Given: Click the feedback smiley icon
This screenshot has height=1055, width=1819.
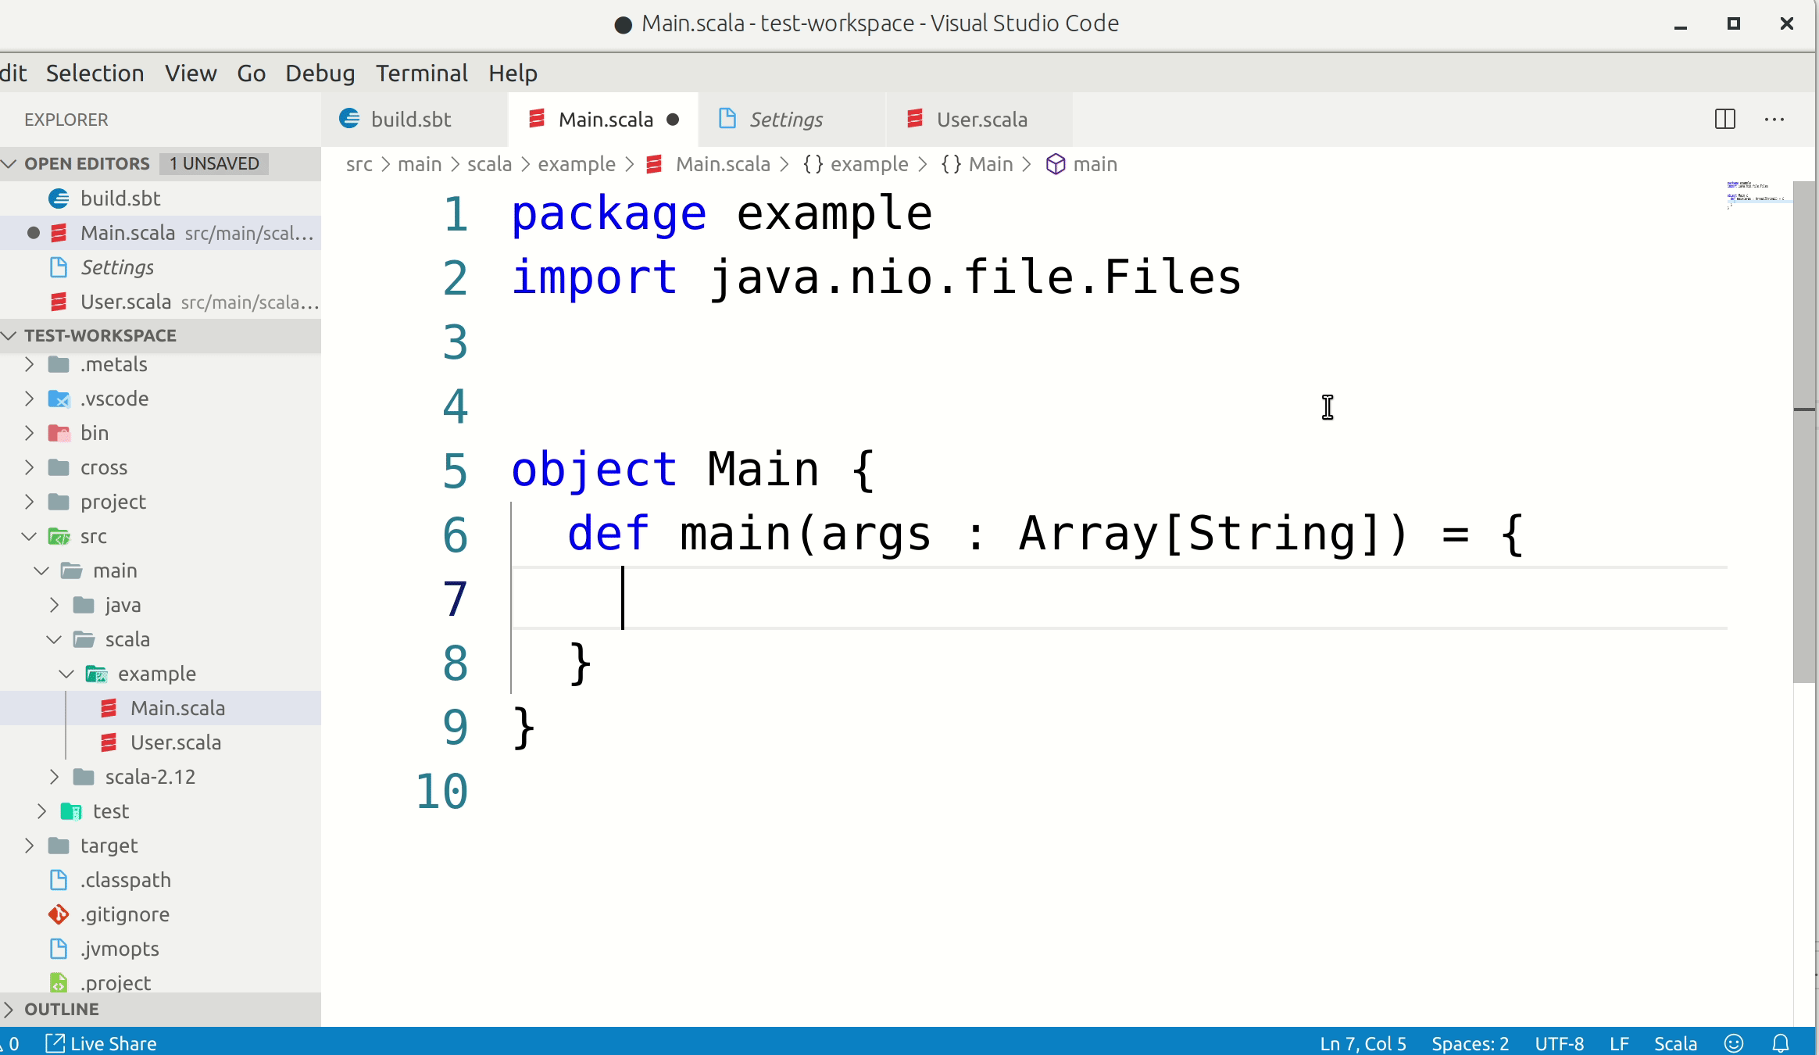Looking at the screenshot, I should 1733,1043.
